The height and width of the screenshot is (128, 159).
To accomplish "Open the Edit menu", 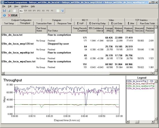I will [10, 6].
